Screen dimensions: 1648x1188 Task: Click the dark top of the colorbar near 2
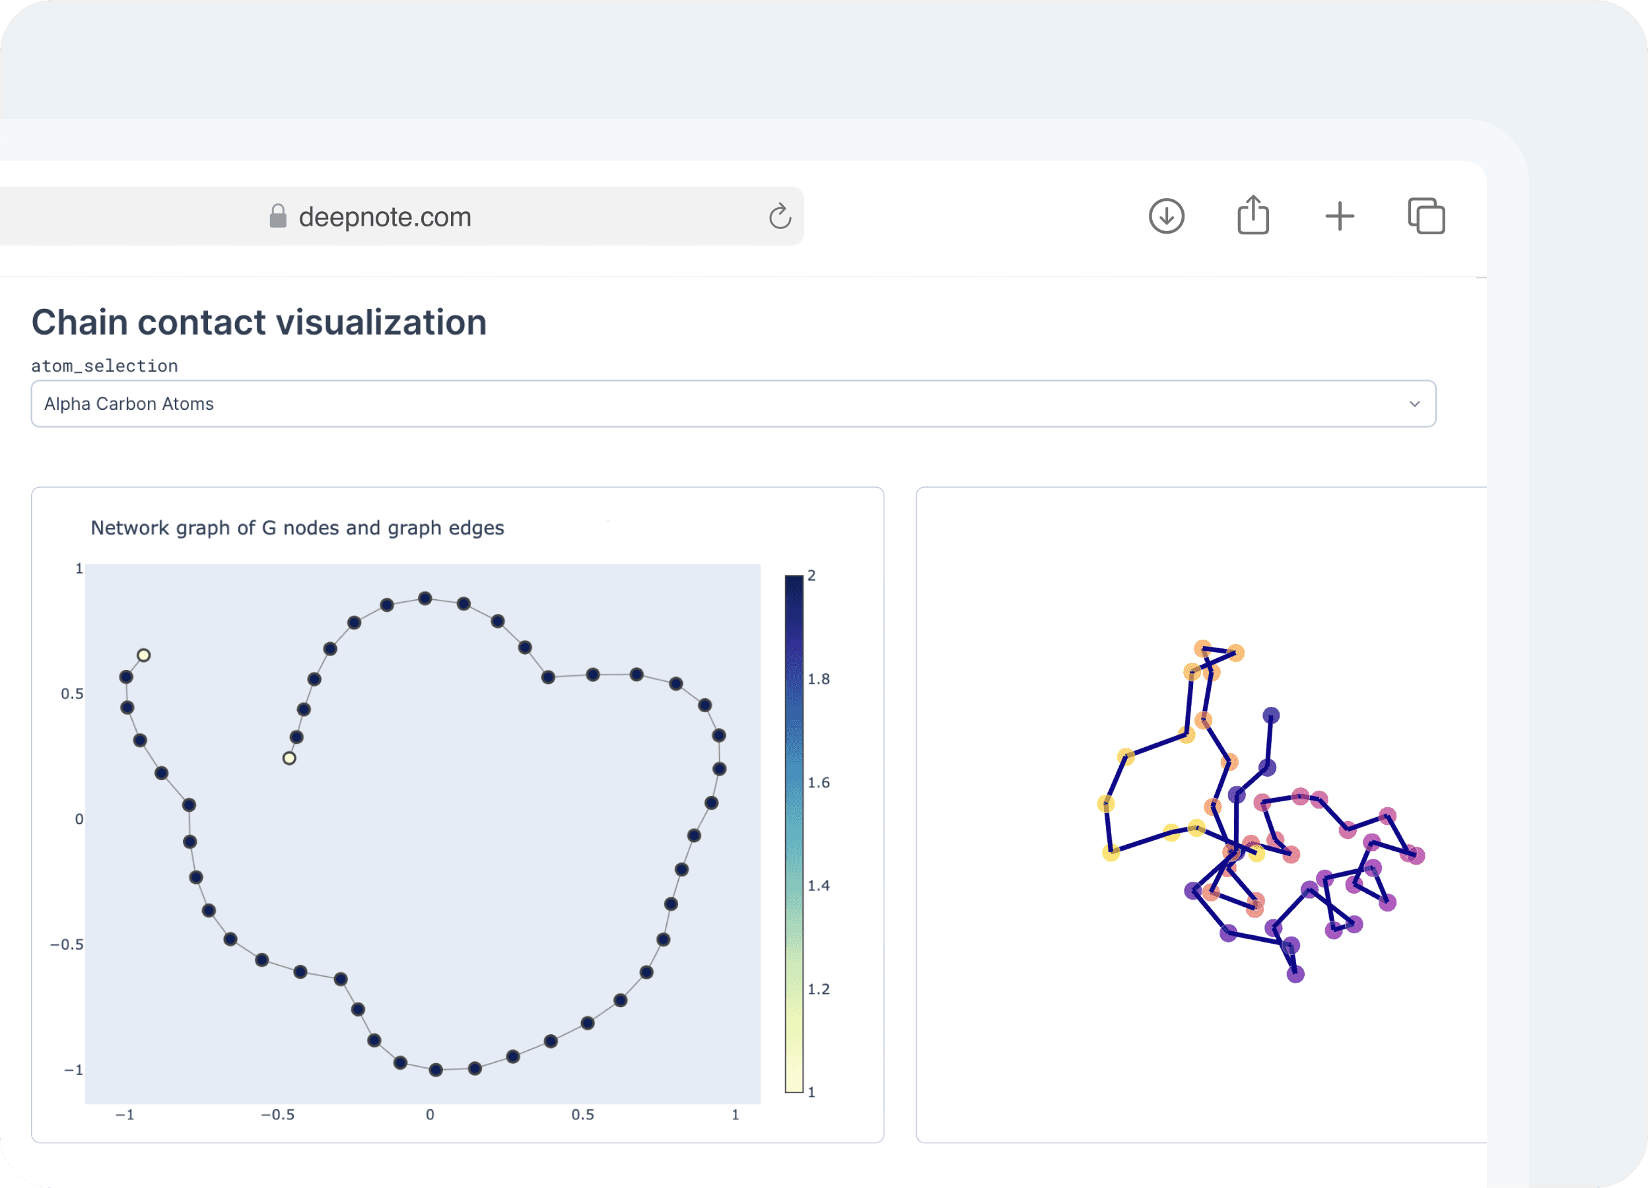click(x=794, y=581)
